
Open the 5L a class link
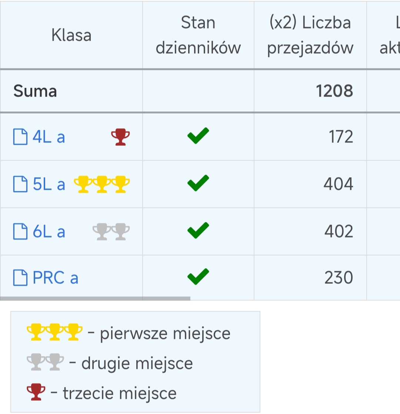(x=49, y=184)
